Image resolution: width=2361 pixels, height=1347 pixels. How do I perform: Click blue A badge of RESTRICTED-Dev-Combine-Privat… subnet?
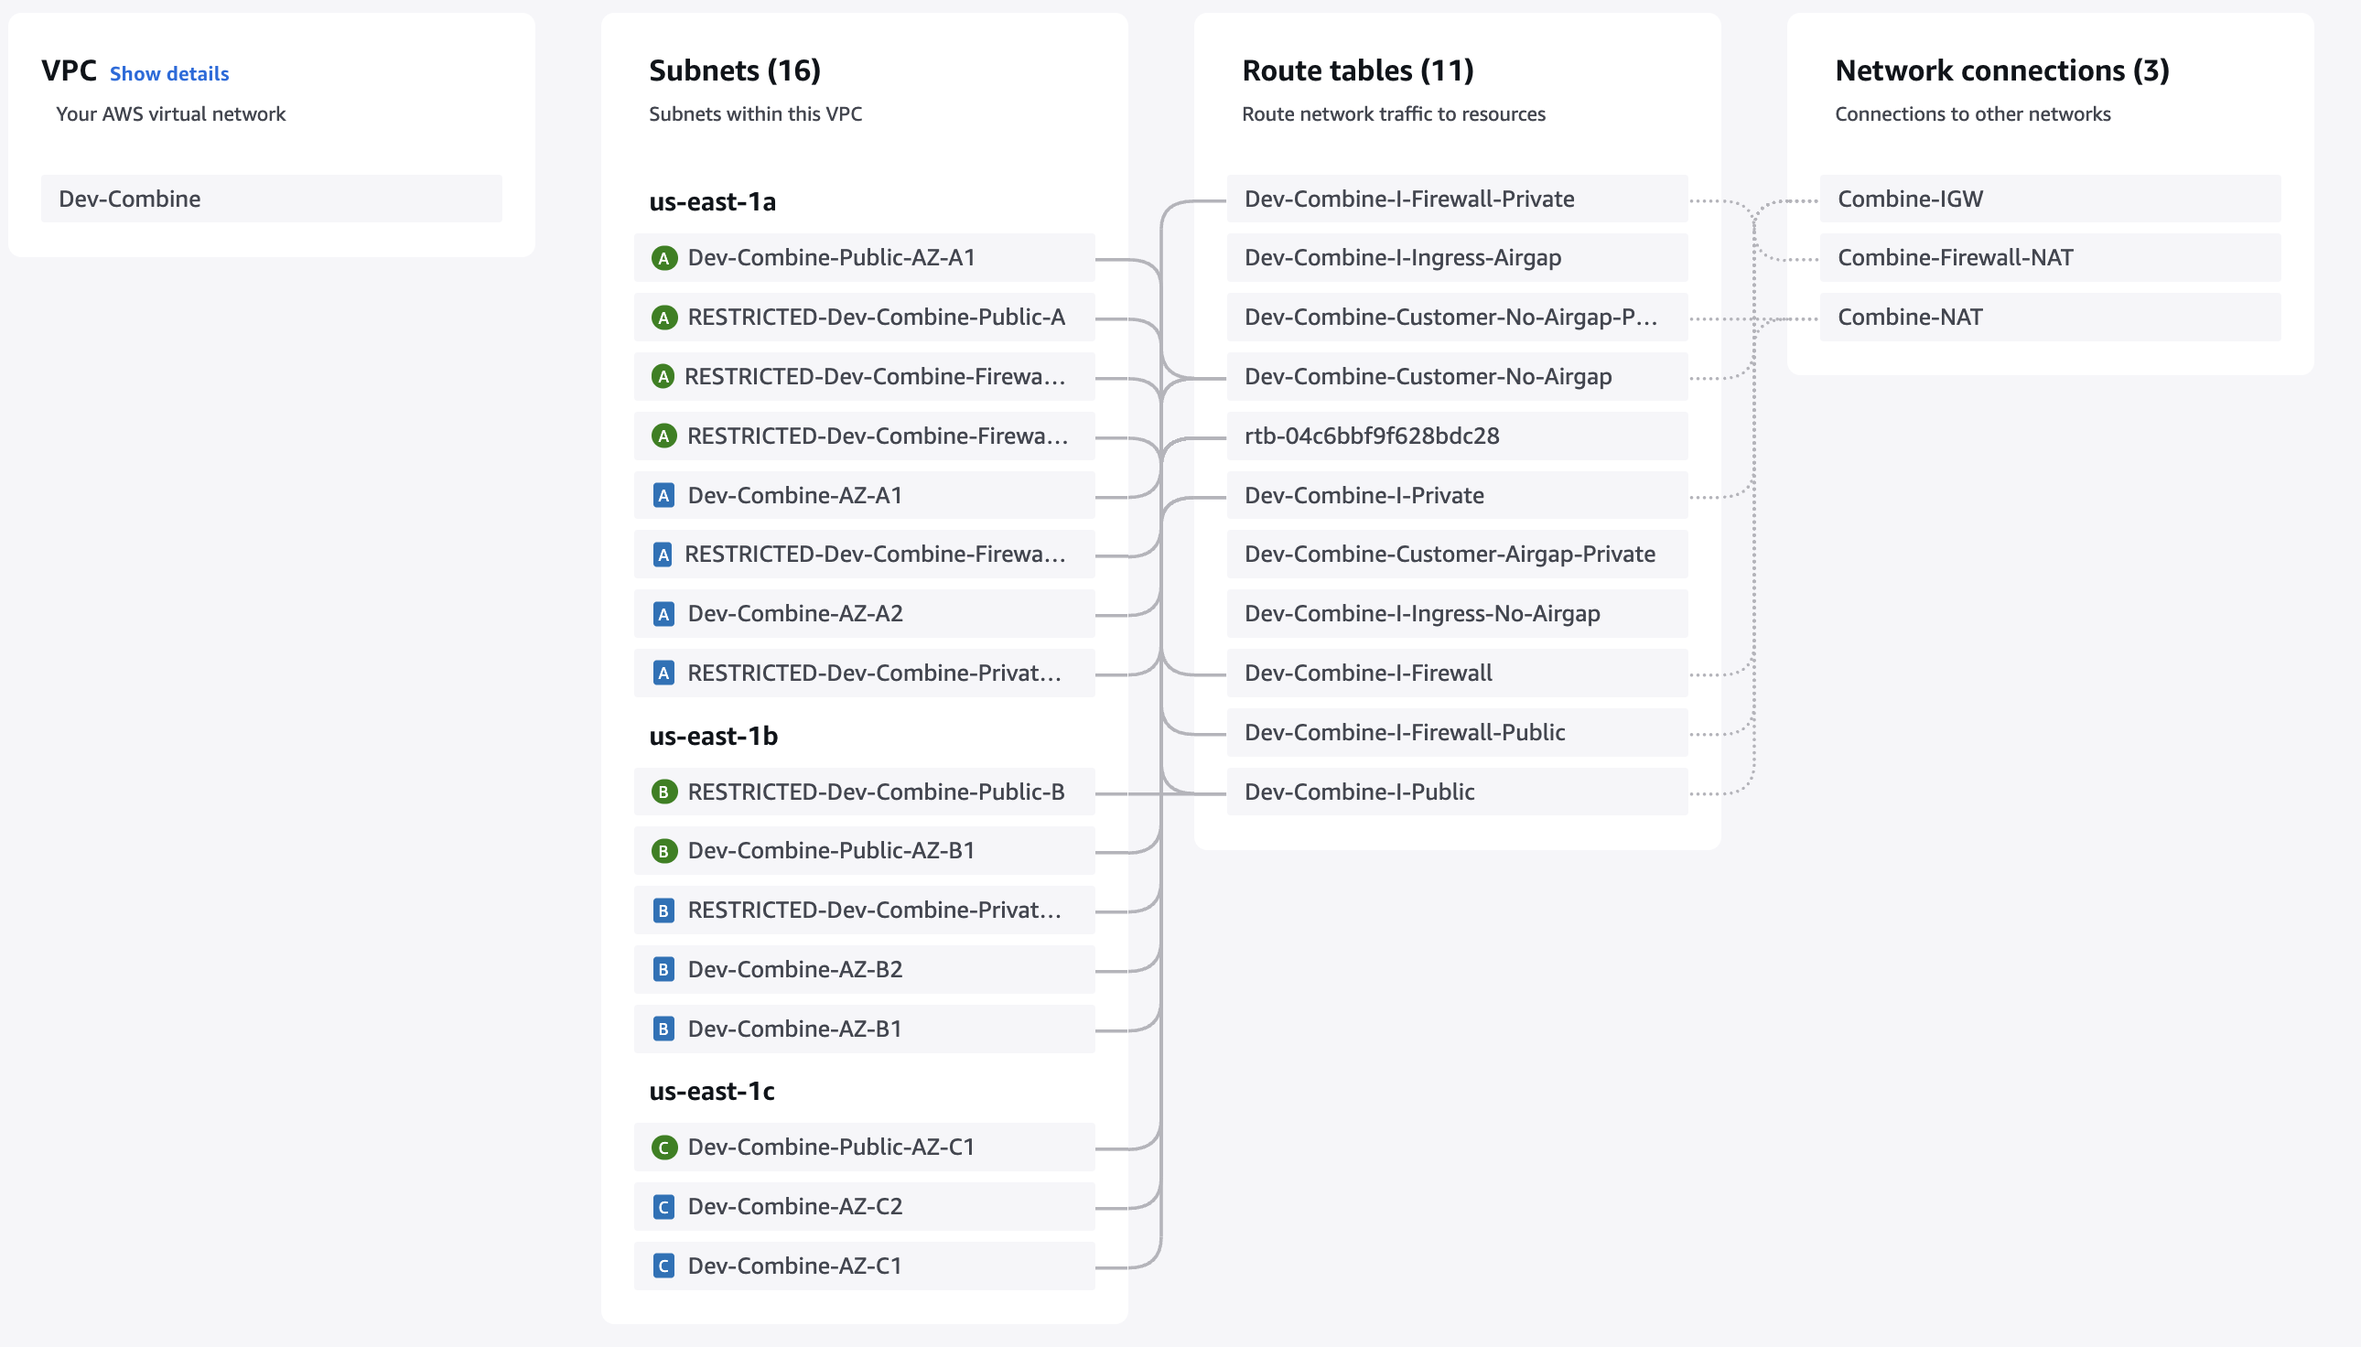point(663,673)
